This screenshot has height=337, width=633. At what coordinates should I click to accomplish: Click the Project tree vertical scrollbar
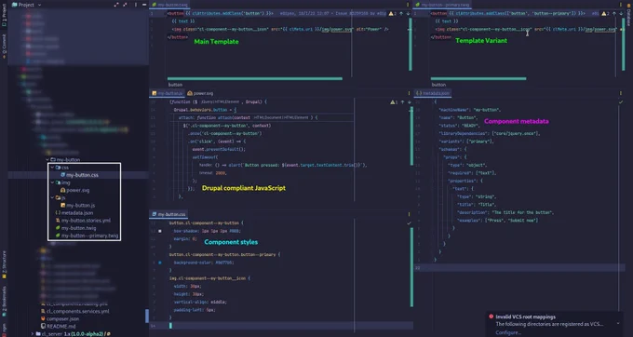(147, 316)
